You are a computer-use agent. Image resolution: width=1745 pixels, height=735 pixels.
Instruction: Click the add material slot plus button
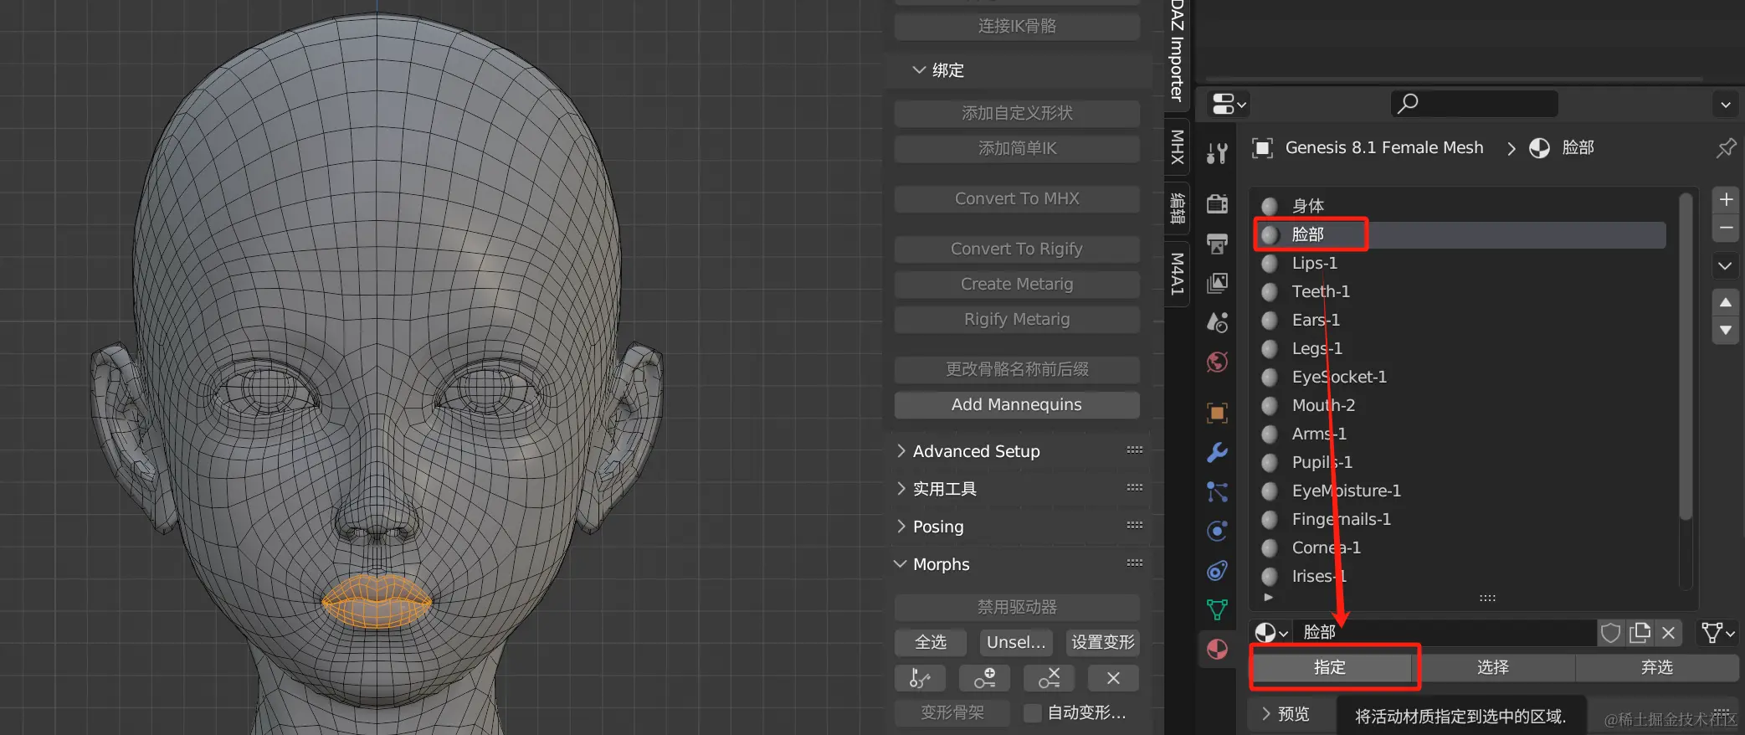pyautogui.click(x=1726, y=200)
